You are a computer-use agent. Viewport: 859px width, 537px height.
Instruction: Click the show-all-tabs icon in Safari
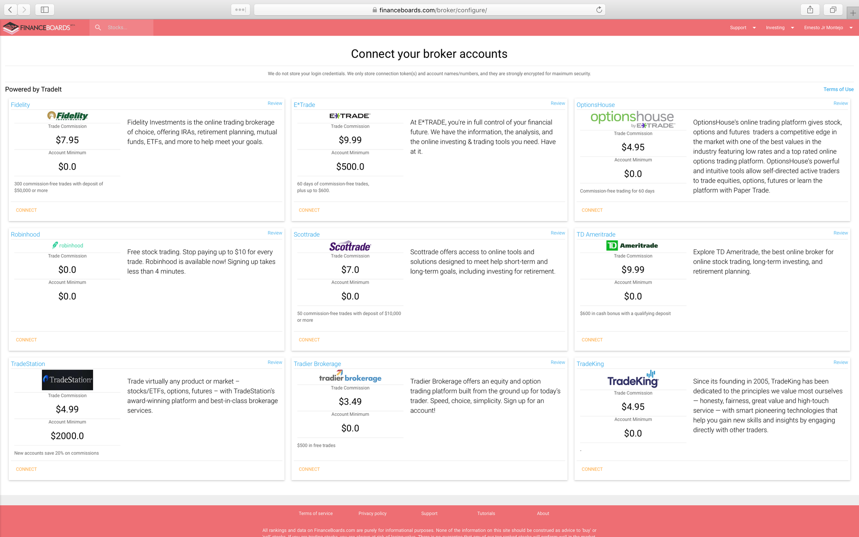click(833, 10)
